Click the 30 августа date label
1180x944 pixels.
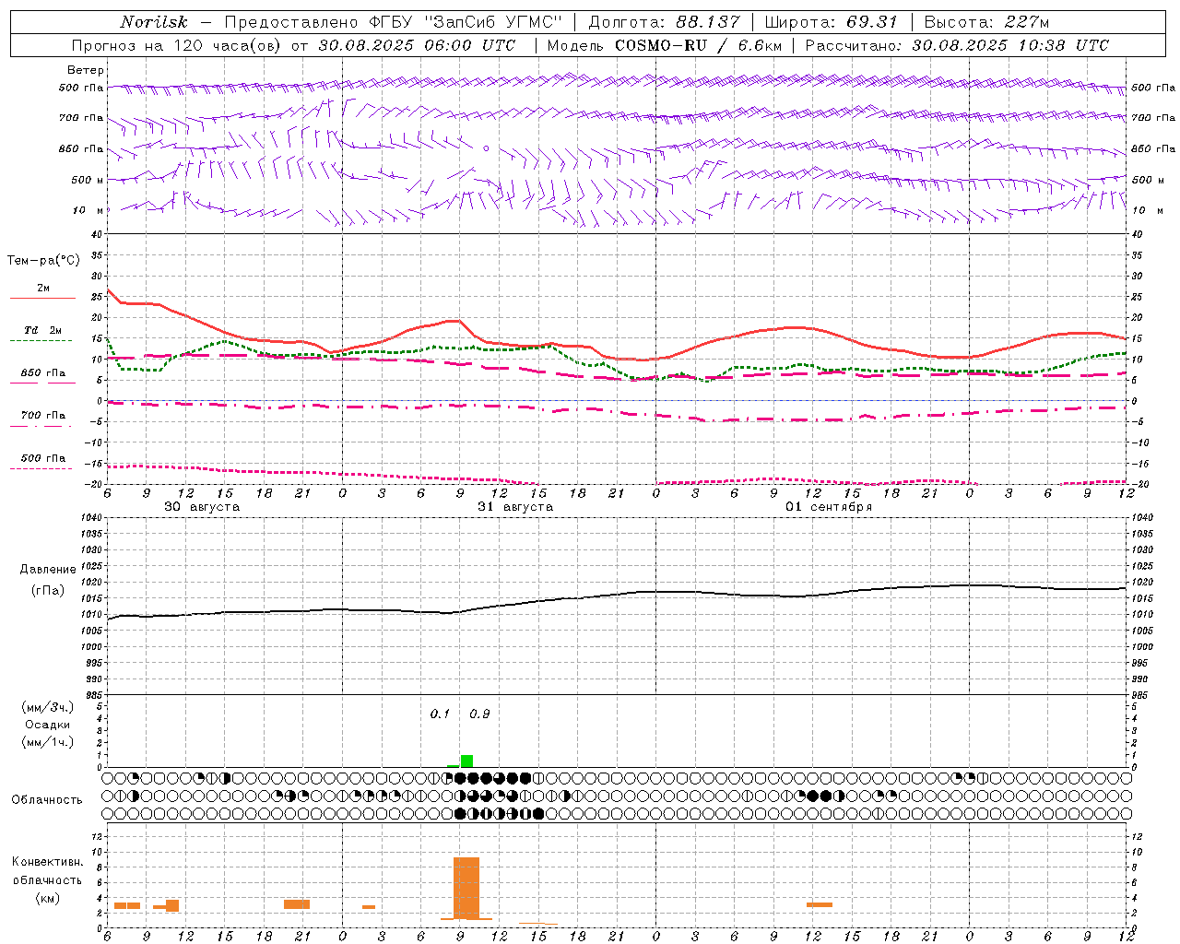(x=202, y=507)
